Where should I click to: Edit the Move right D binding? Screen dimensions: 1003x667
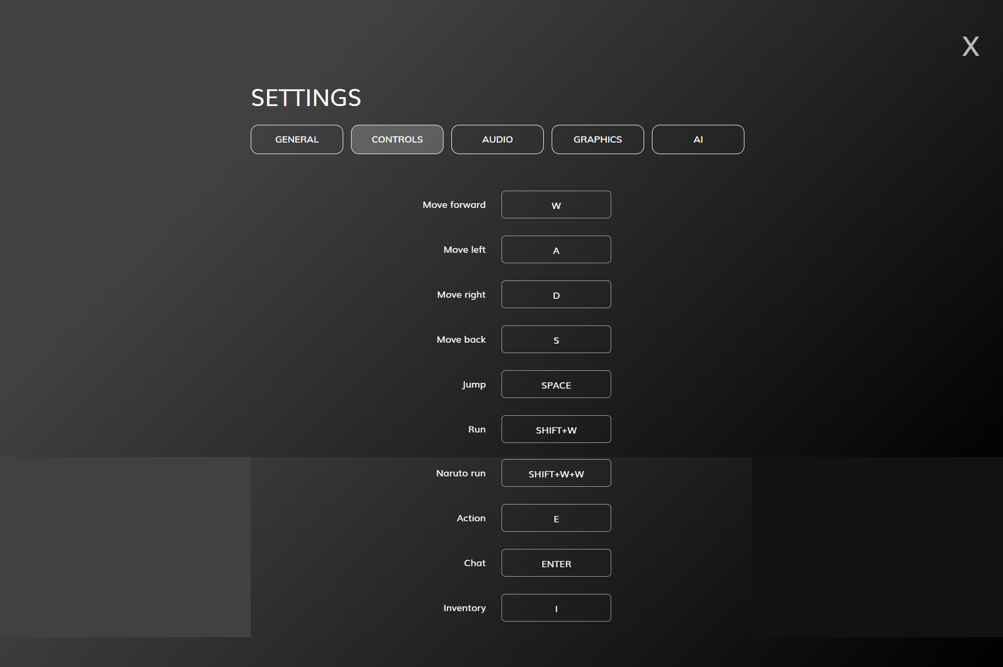[x=556, y=294]
